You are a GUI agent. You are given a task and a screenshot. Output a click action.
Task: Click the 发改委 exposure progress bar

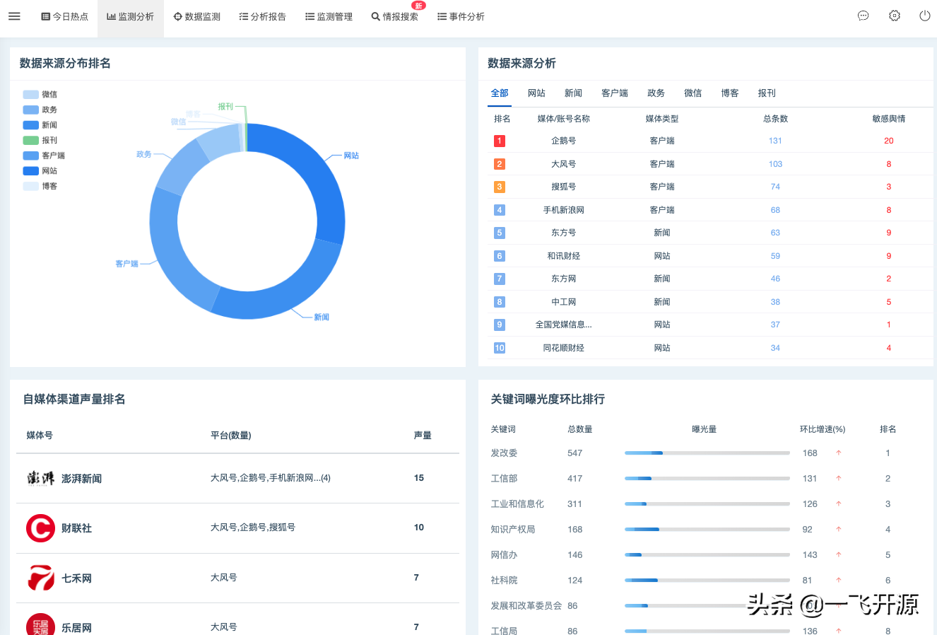click(707, 453)
